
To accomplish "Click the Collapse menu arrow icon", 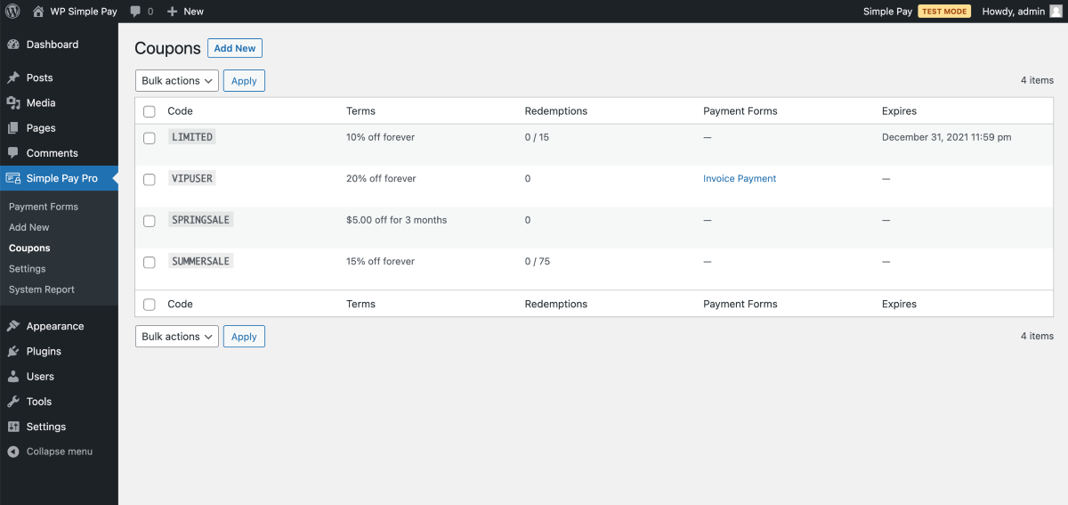I will (x=13, y=452).
